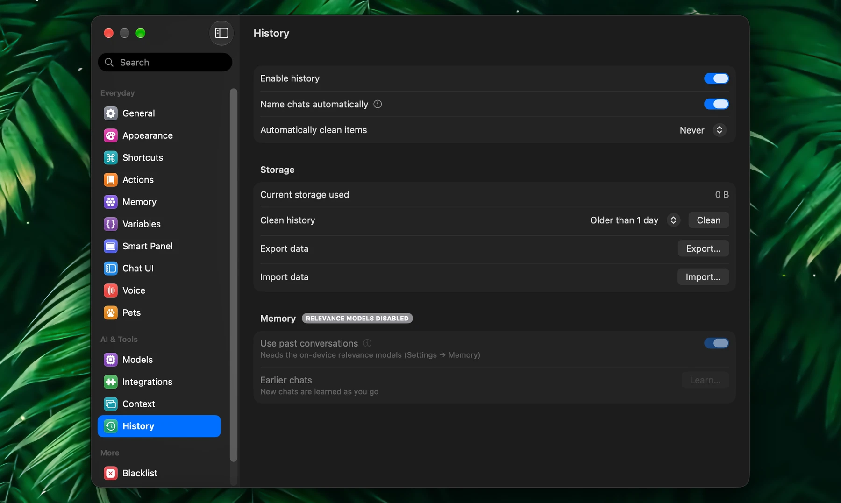Open Pets paw icon
The image size is (841, 503).
[111, 312]
